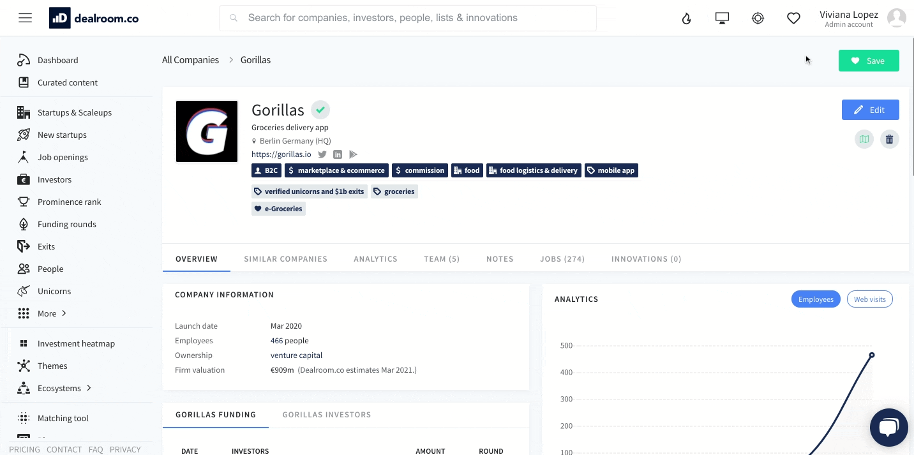Open the Innovations (0) tab
This screenshot has height=455, width=914.
point(647,259)
